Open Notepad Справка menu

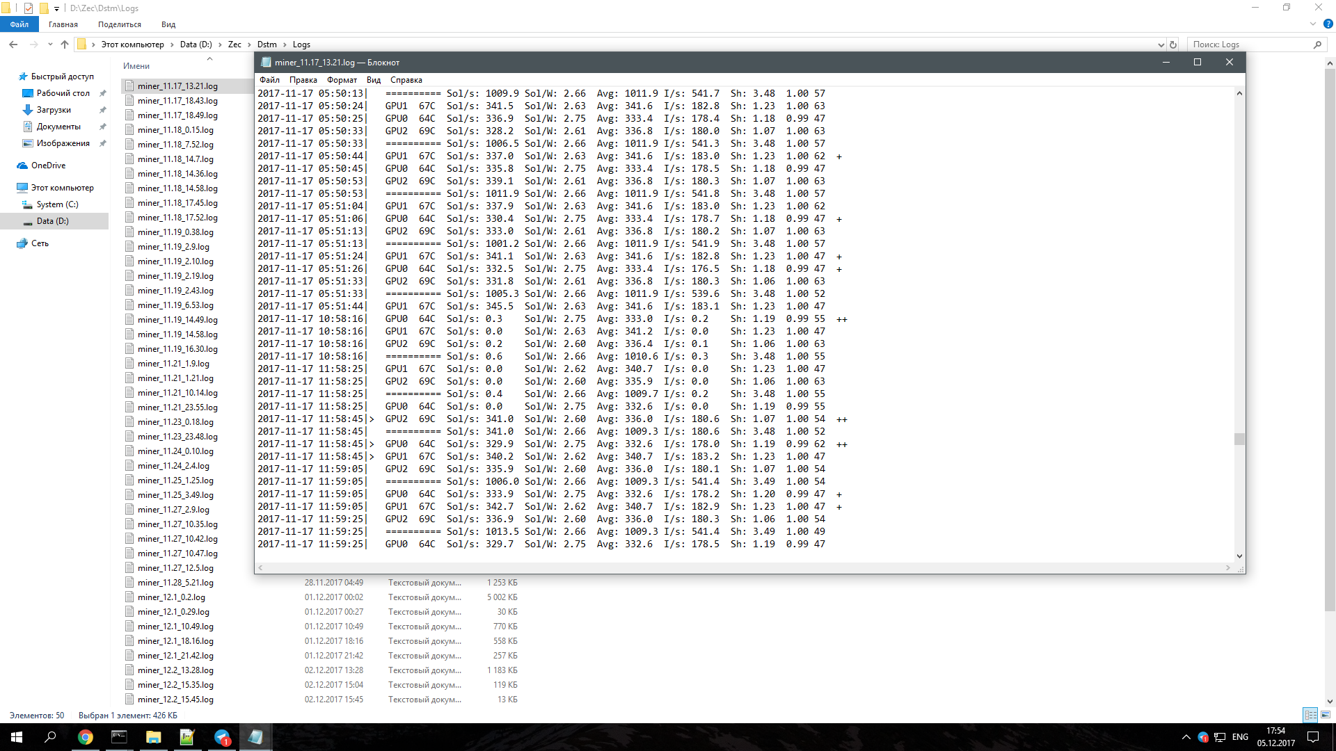coord(406,80)
